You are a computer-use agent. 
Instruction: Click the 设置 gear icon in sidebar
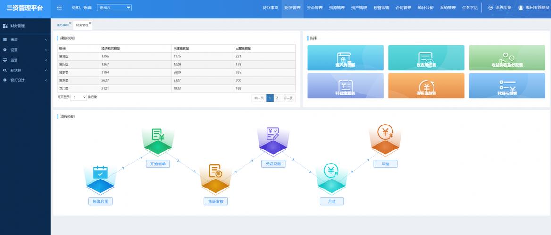(x=5, y=50)
